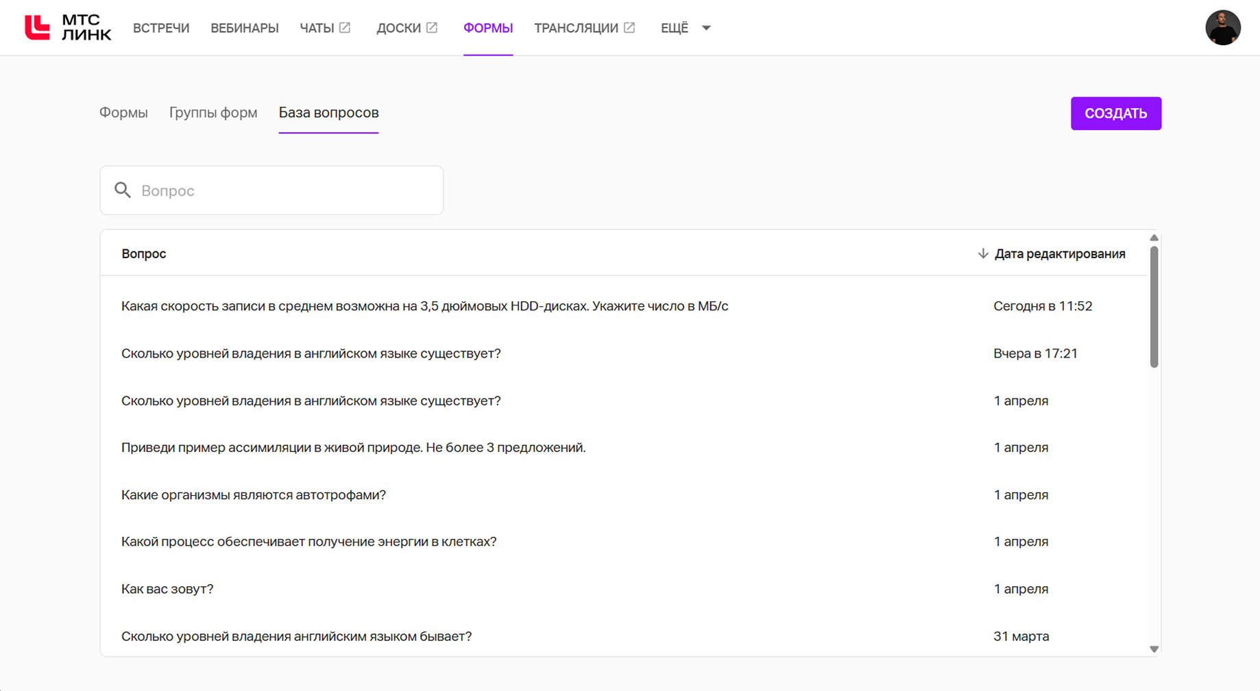Switch to the Группы форм tab
Viewport: 1260px width, 691px height.
[x=213, y=112]
